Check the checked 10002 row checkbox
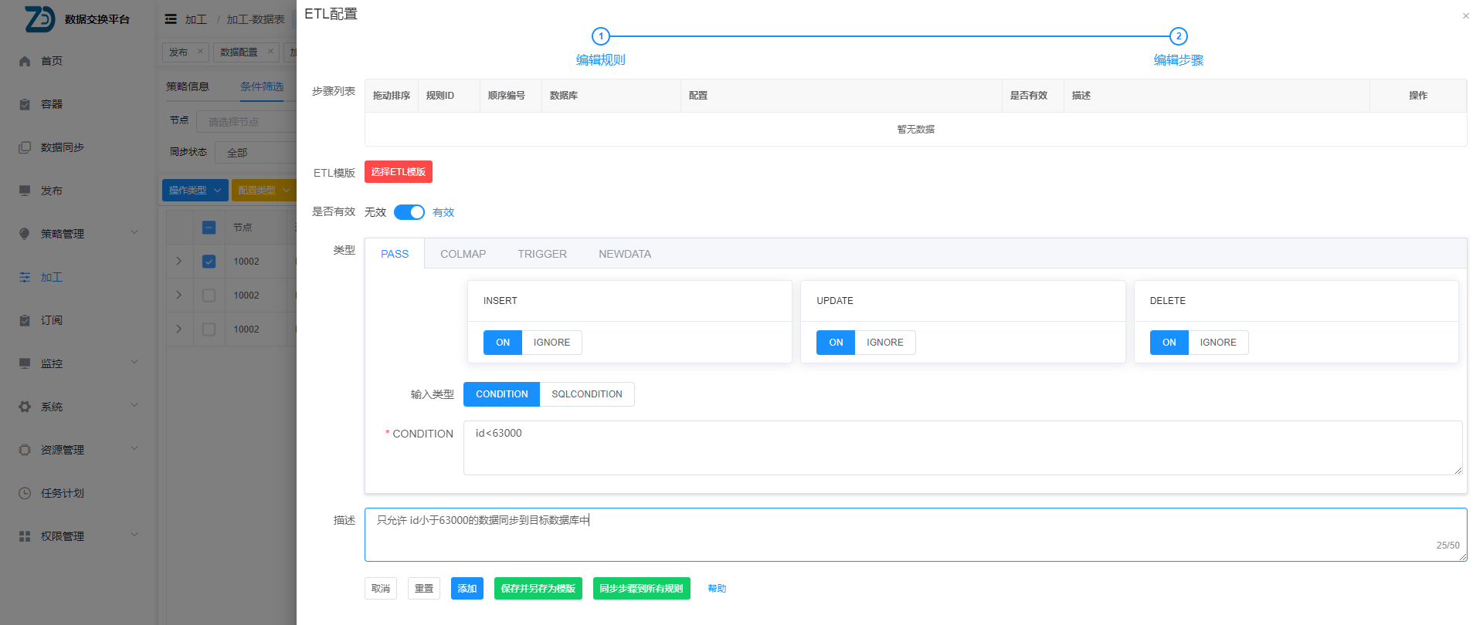The image size is (1483, 625). [x=209, y=262]
